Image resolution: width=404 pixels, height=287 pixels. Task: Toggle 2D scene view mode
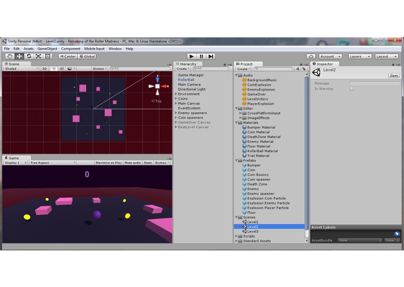click(45, 69)
